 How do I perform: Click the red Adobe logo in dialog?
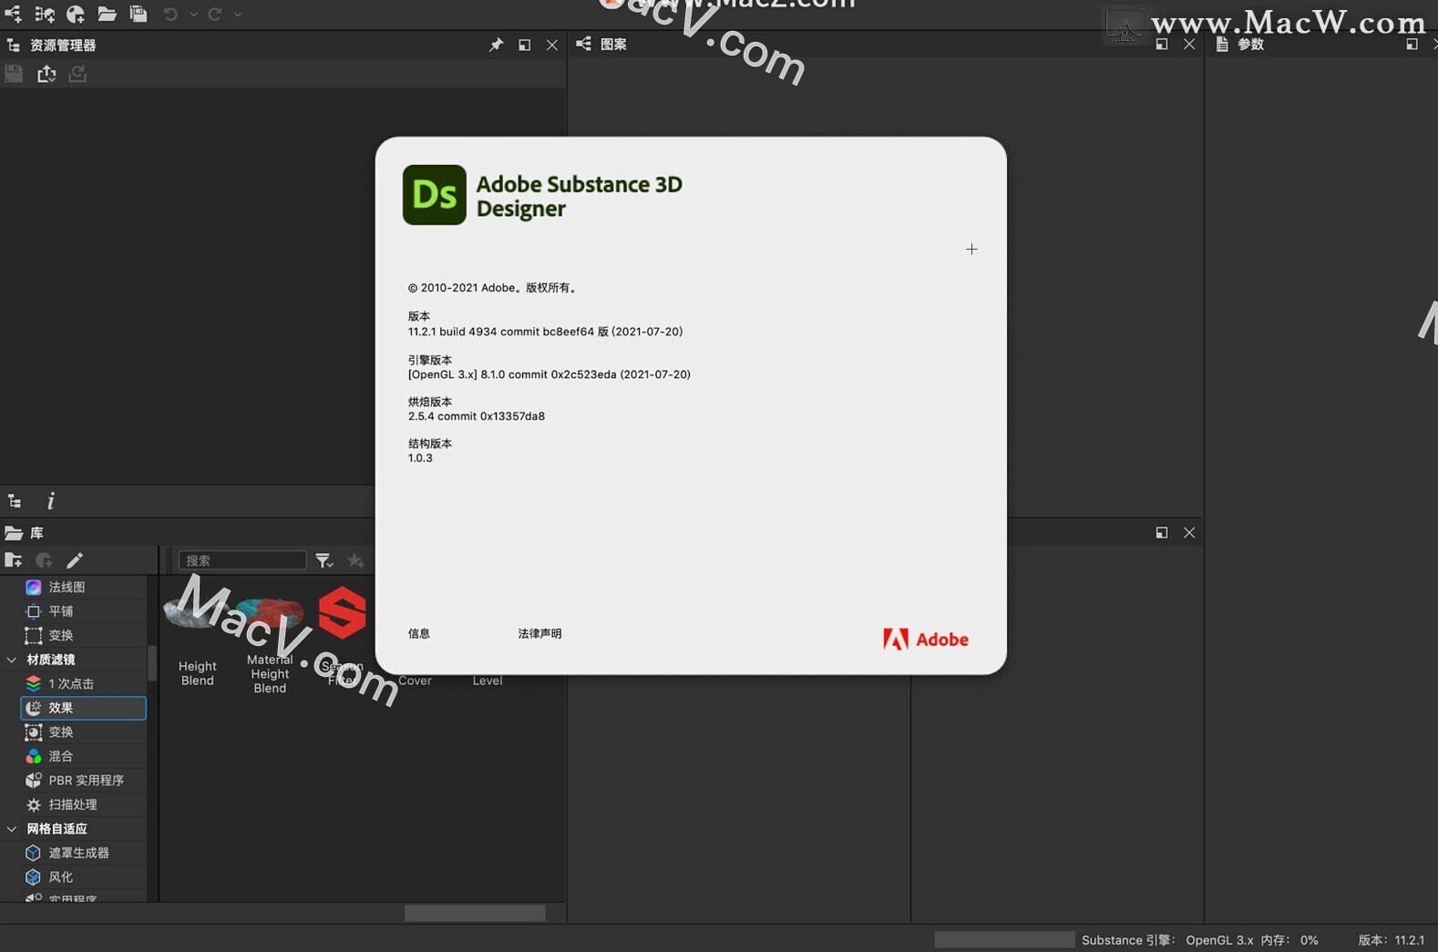(925, 639)
